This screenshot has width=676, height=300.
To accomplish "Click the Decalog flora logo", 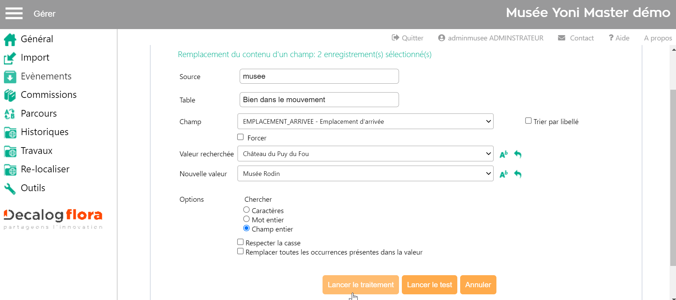I will (x=53, y=219).
